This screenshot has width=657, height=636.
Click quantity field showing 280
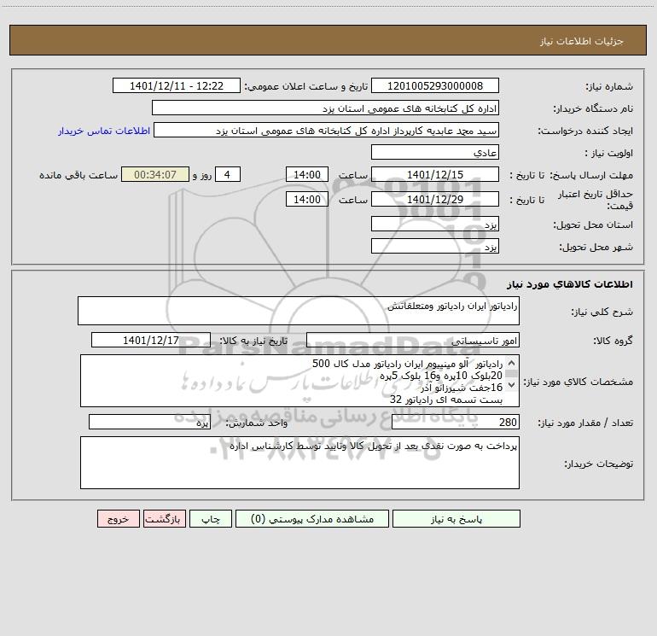[x=456, y=422]
